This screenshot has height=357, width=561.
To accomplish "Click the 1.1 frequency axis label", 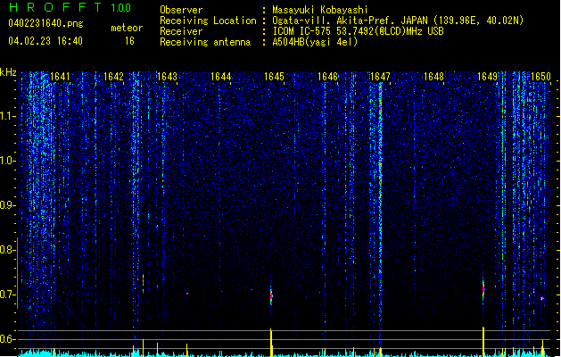I will pos(7,116).
